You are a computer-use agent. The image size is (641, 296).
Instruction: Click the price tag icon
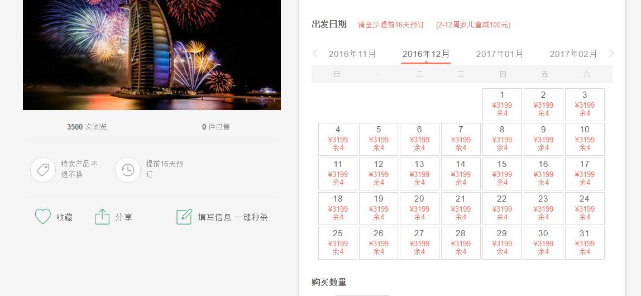(x=43, y=170)
